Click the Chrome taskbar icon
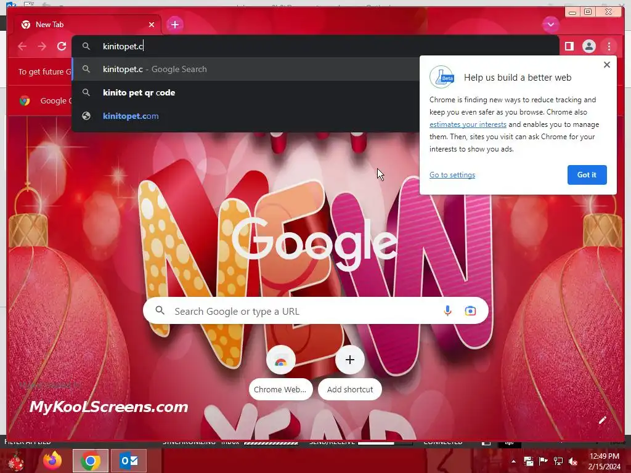 [91, 461]
